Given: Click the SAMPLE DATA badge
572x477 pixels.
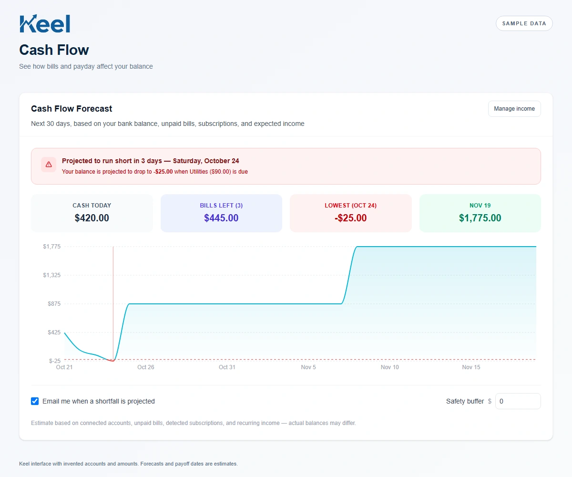Looking at the screenshot, I should [524, 23].
